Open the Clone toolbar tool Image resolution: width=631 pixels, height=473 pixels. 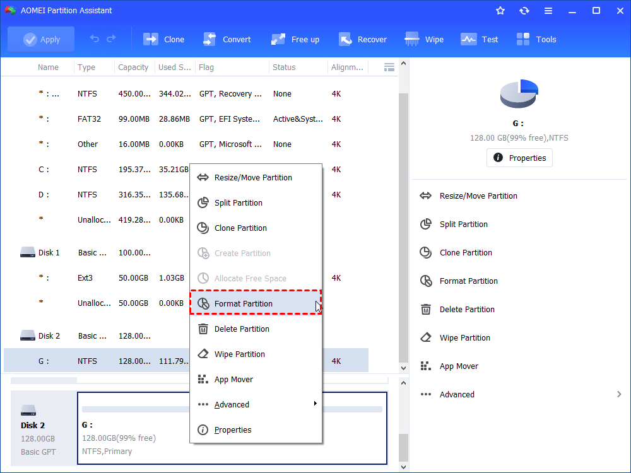point(164,39)
